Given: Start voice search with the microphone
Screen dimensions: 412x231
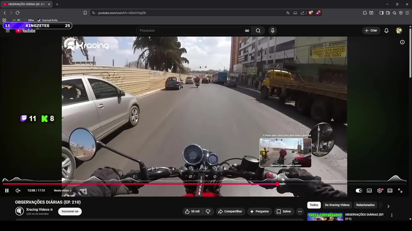Looking at the screenshot, I should (273, 30).
